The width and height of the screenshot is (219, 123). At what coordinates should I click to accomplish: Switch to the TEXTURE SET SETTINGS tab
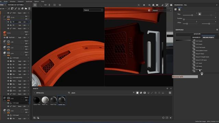(16, 5)
